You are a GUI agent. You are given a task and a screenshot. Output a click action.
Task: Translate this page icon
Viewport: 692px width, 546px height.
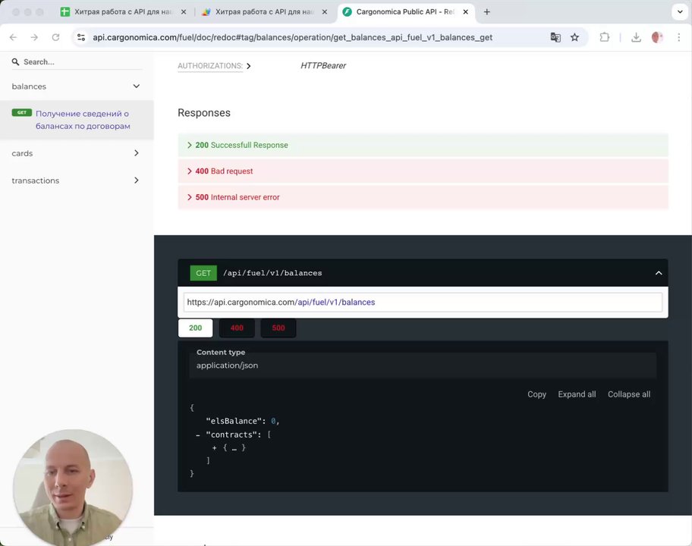pos(555,37)
